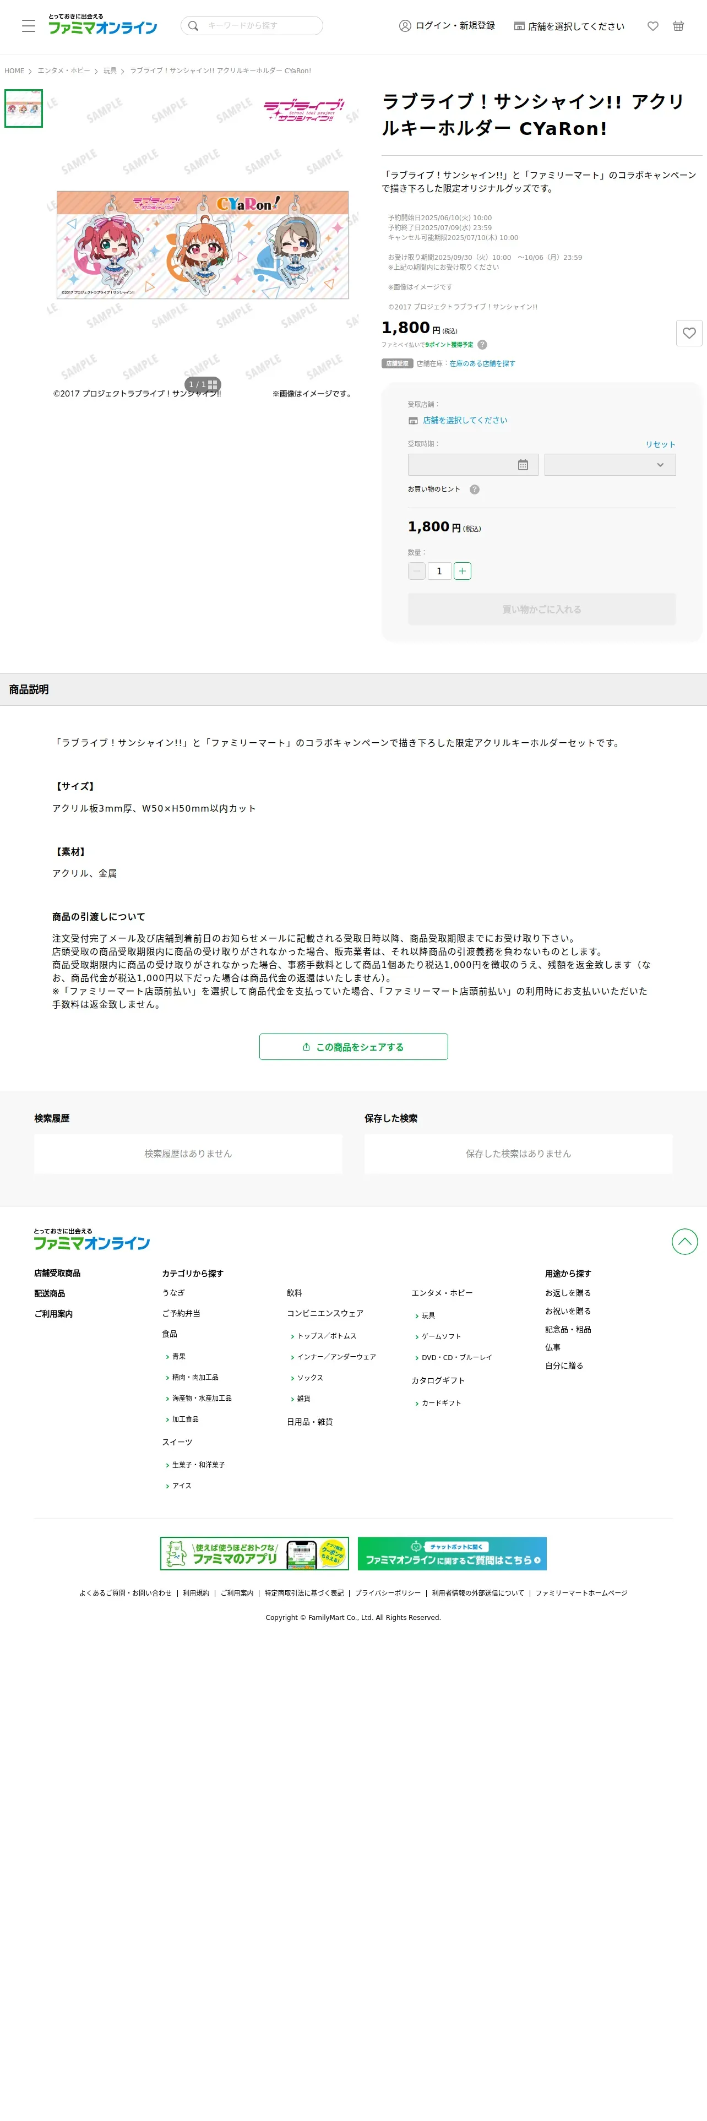Open 配送商品 footer link
Viewport: 707px width, 2121px height.
pyautogui.click(x=50, y=1293)
